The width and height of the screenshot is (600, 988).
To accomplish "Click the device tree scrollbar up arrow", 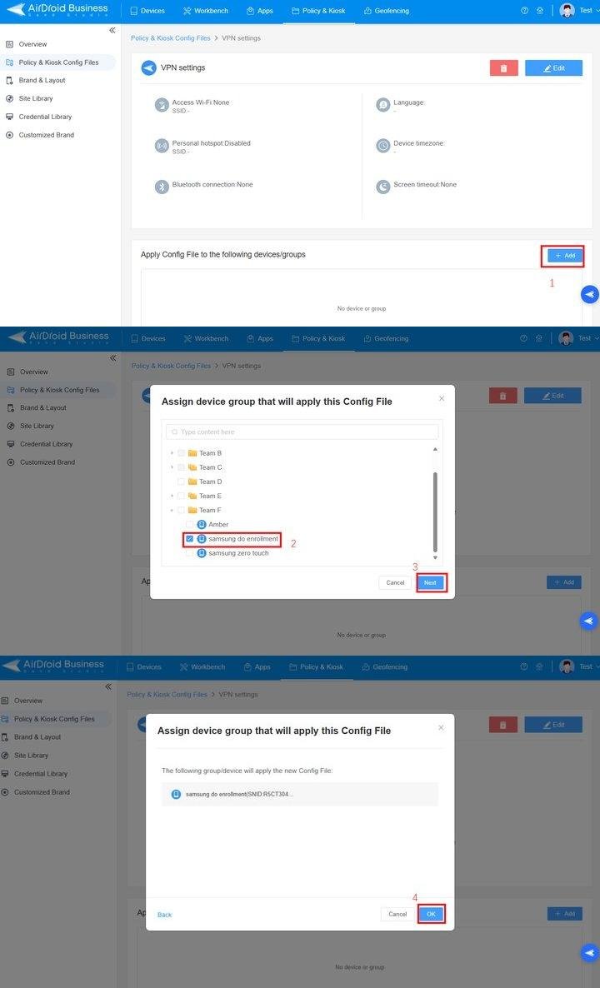I will click(x=435, y=449).
